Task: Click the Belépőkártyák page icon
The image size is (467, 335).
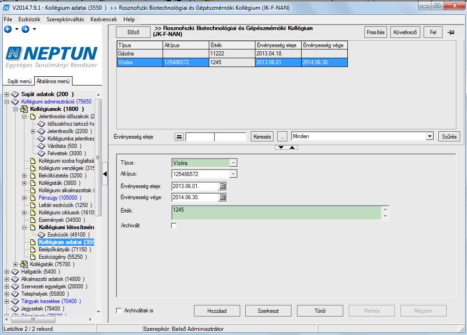Action: point(33,250)
